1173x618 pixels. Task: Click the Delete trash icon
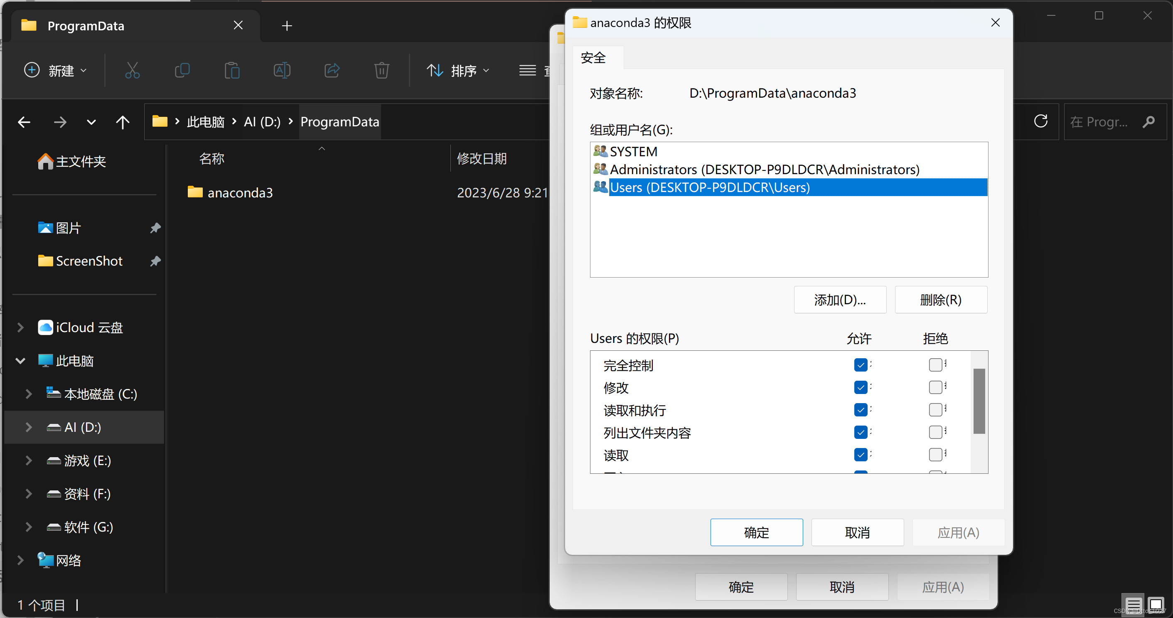[x=381, y=71]
